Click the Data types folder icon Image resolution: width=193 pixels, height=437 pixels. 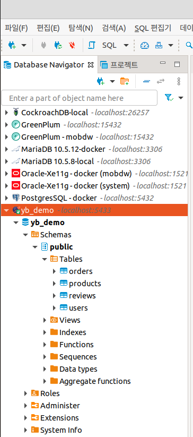point(54,369)
